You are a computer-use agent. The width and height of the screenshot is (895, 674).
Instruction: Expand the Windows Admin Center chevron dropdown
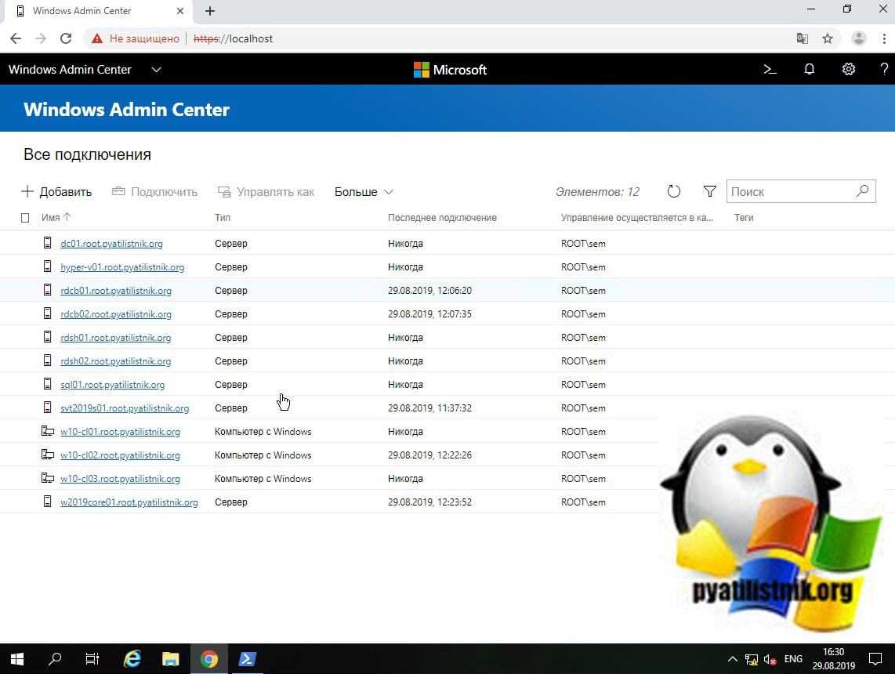pos(156,70)
